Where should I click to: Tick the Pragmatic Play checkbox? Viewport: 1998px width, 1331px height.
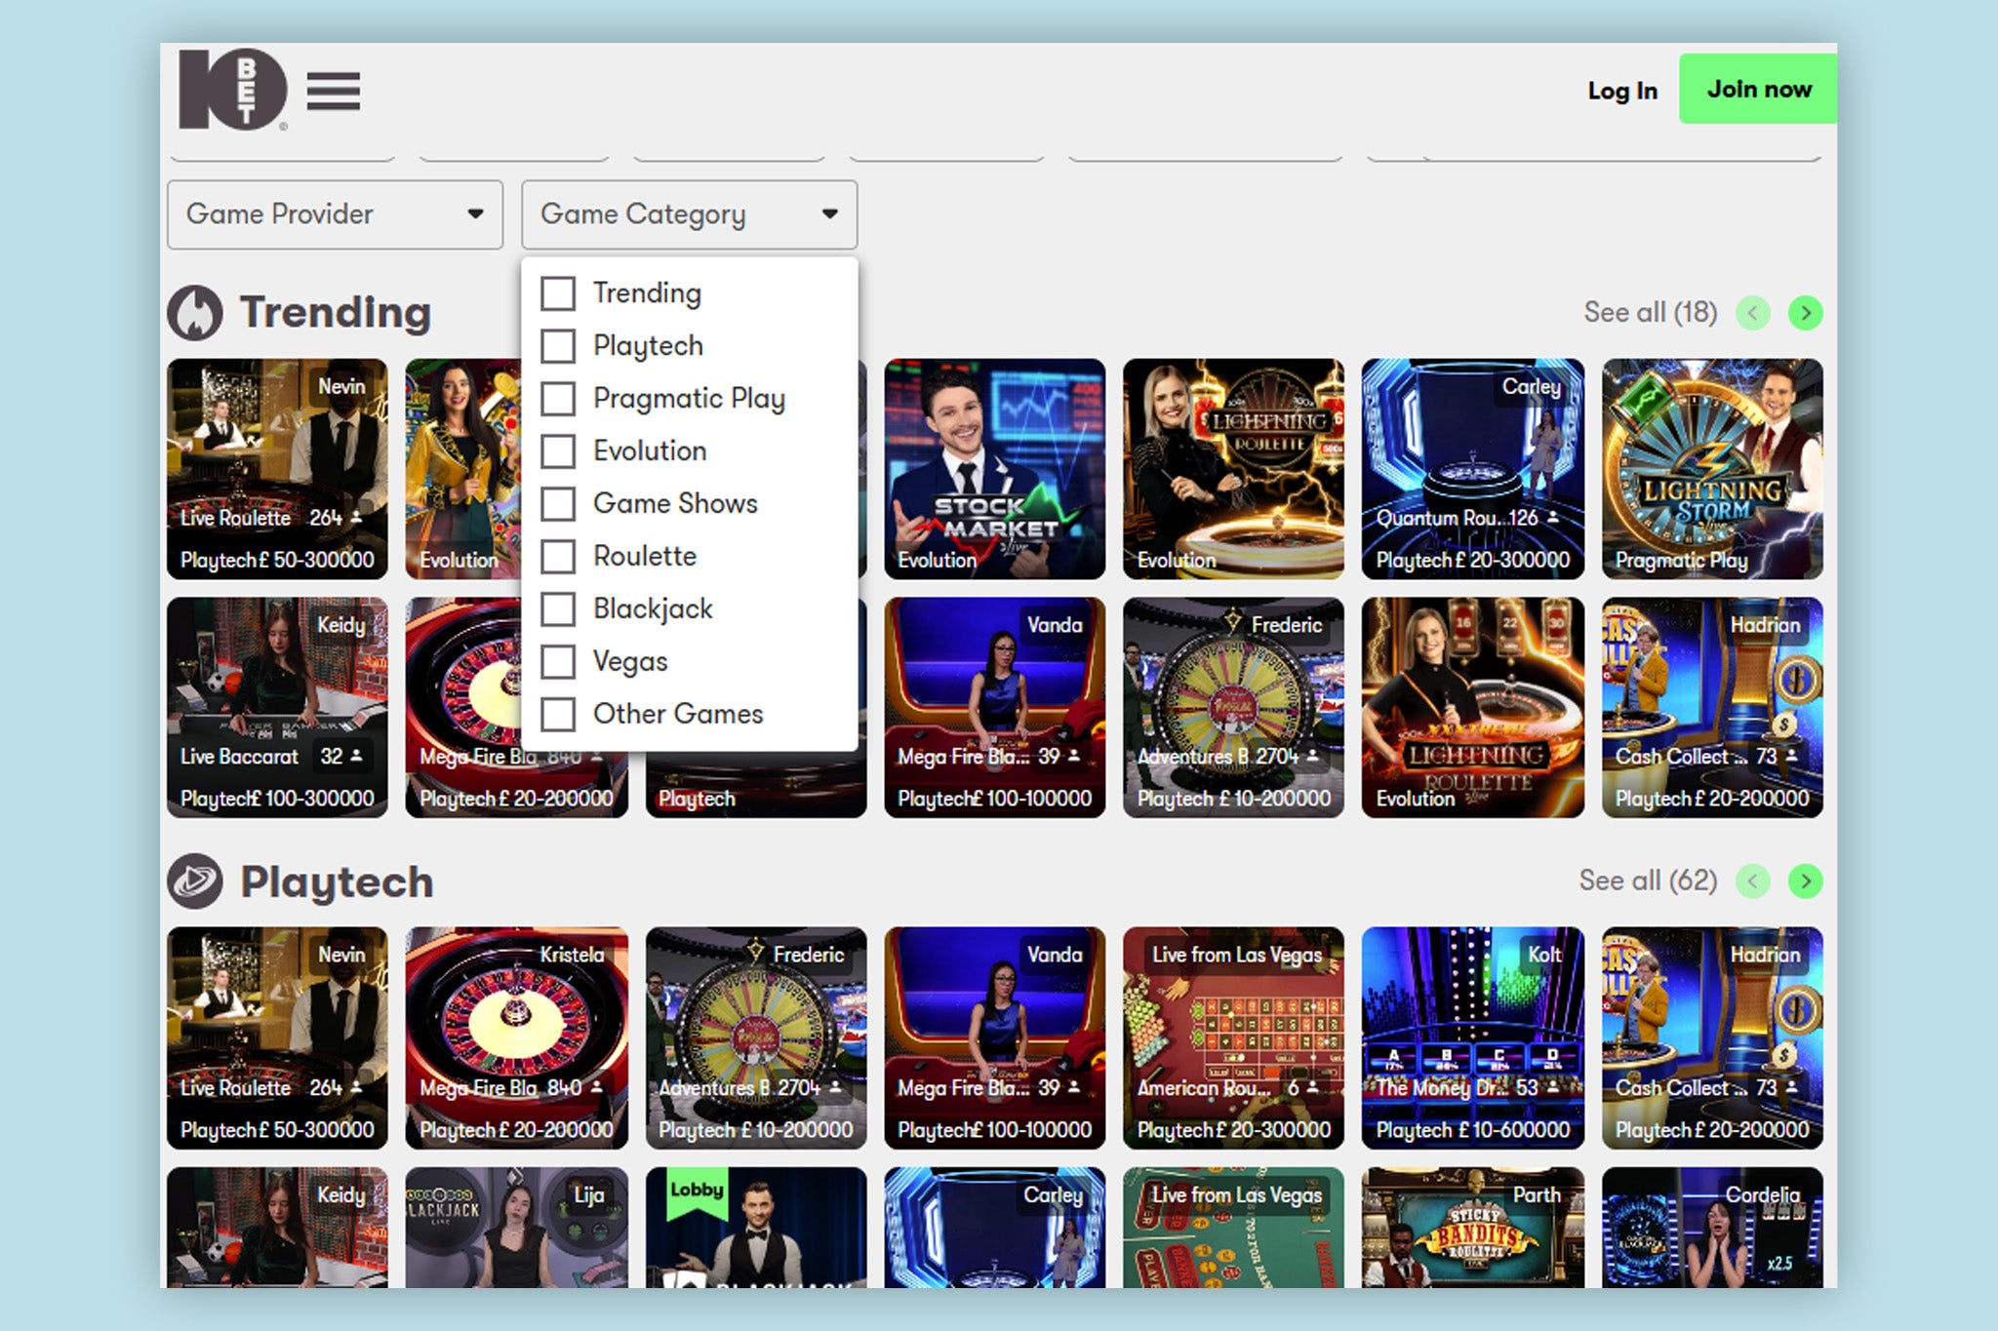pyautogui.click(x=558, y=398)
